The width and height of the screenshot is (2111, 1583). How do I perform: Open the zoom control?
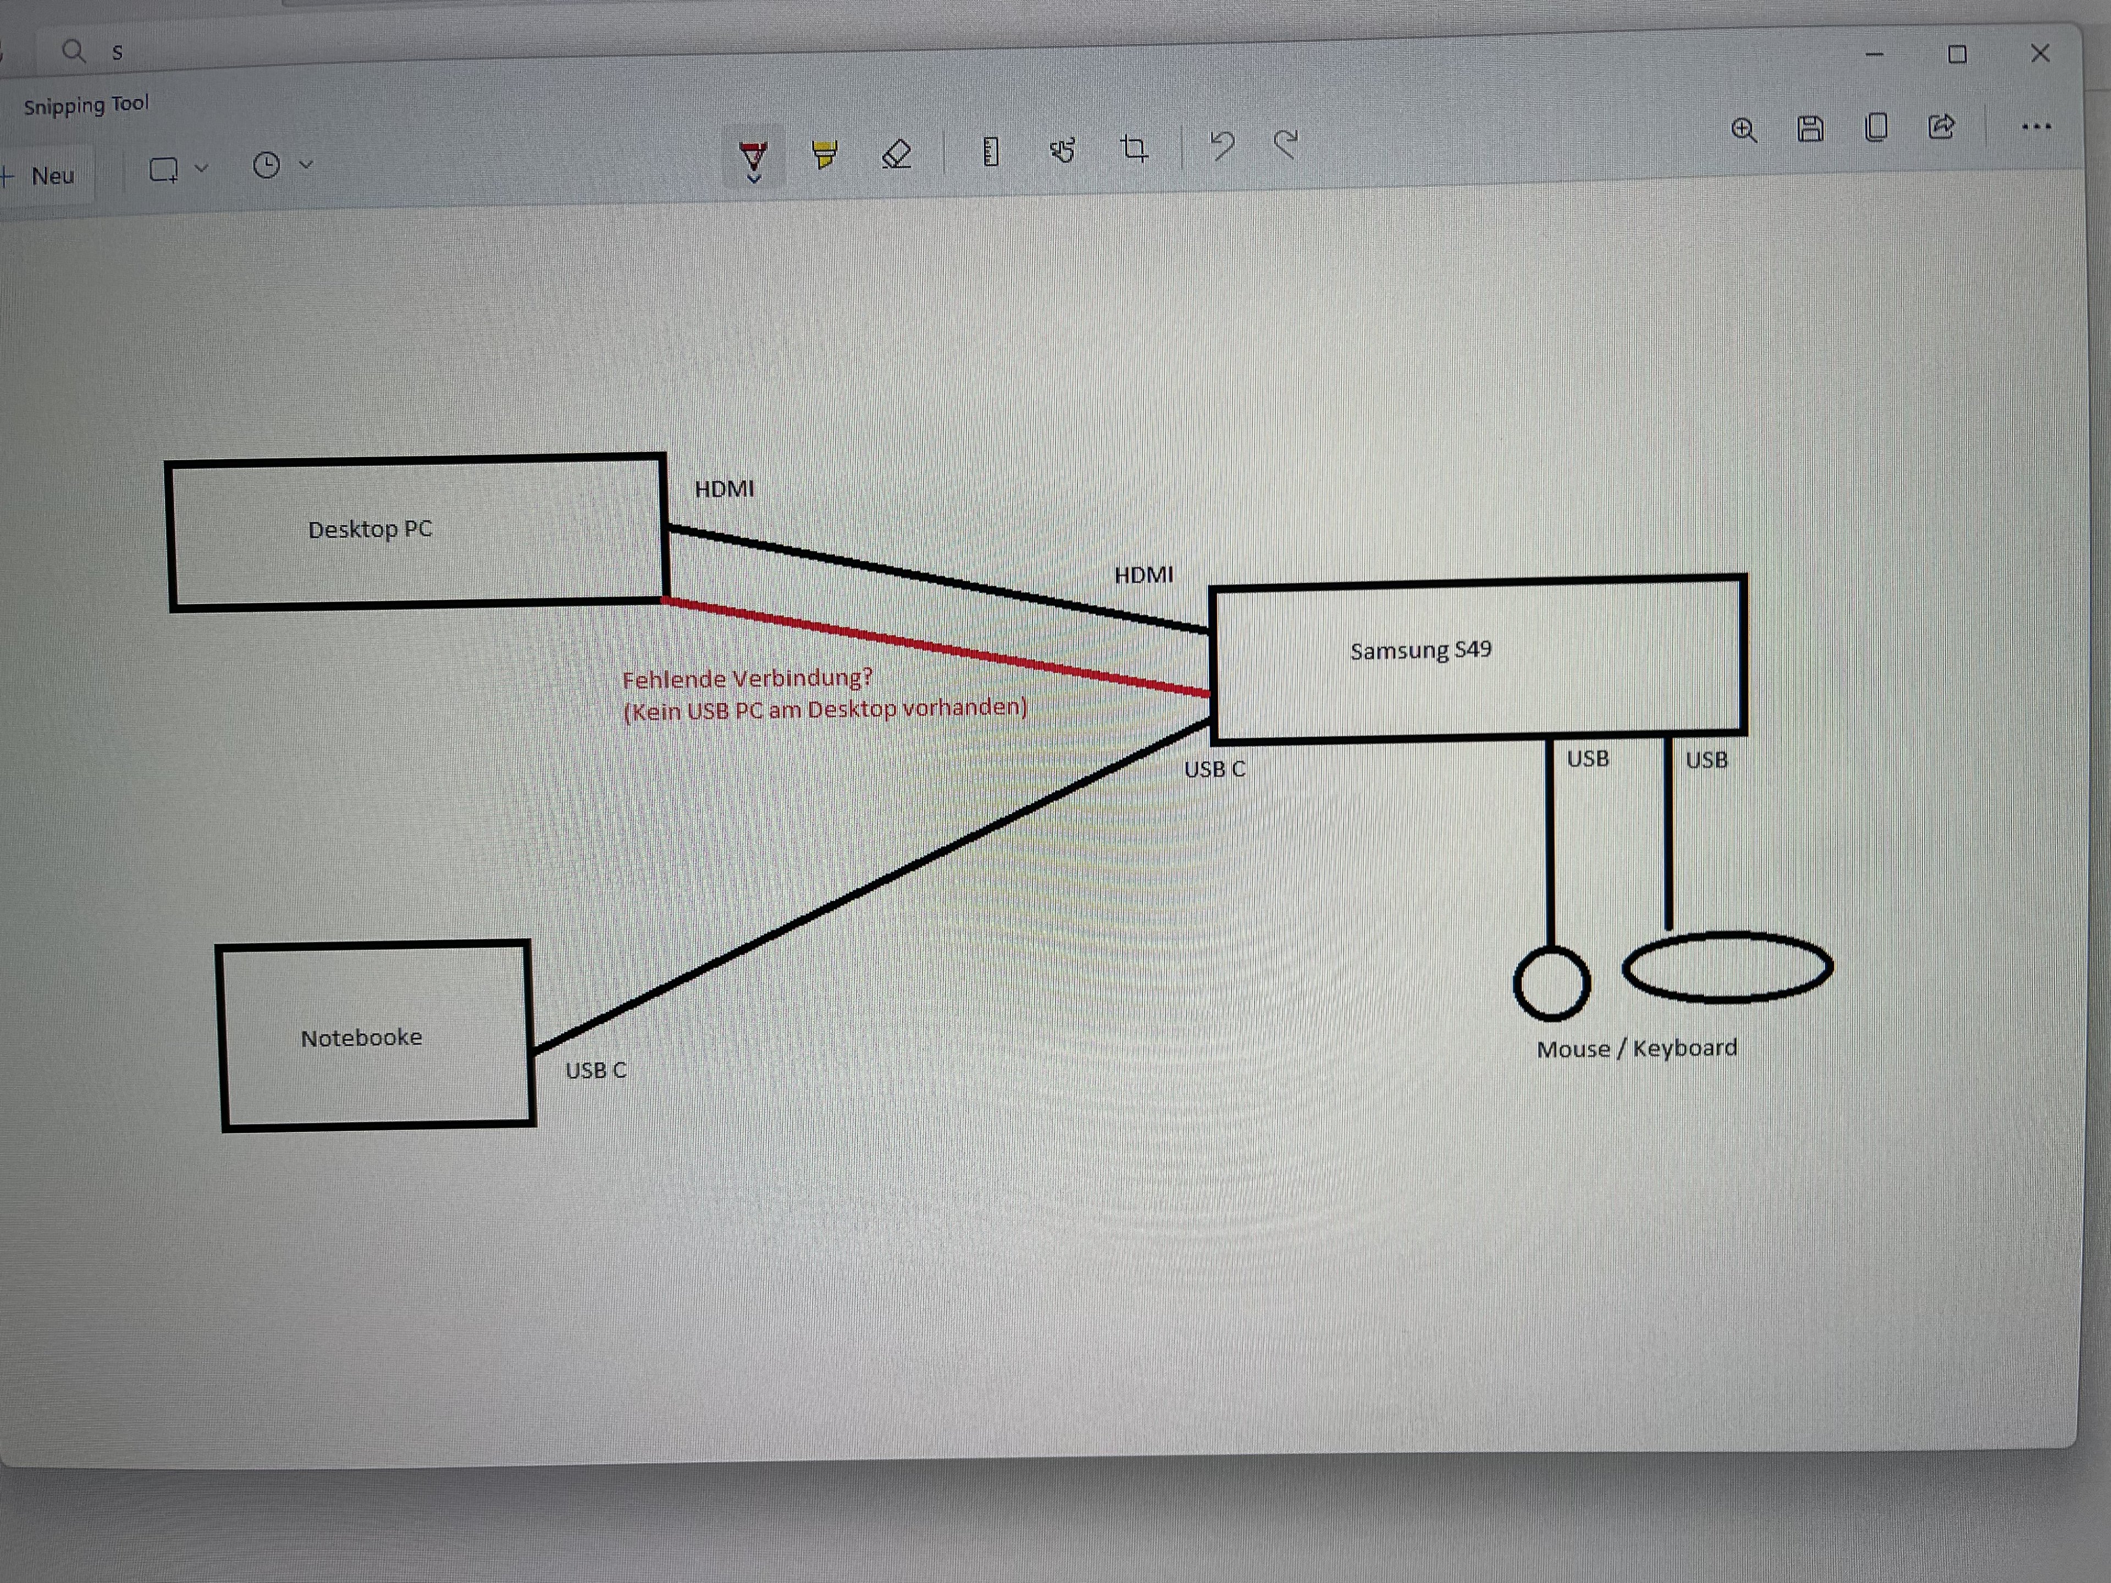(x=1744, y=130)
